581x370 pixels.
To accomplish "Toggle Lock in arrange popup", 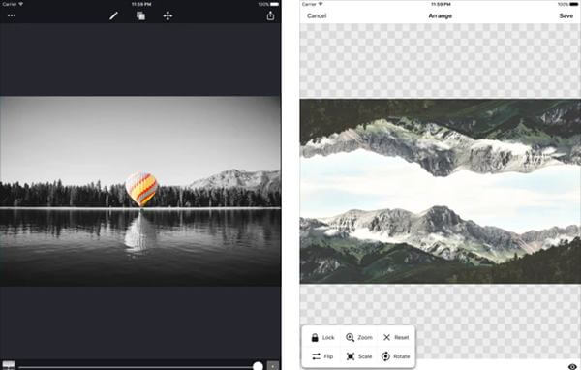I will click(x=322, y=337).
